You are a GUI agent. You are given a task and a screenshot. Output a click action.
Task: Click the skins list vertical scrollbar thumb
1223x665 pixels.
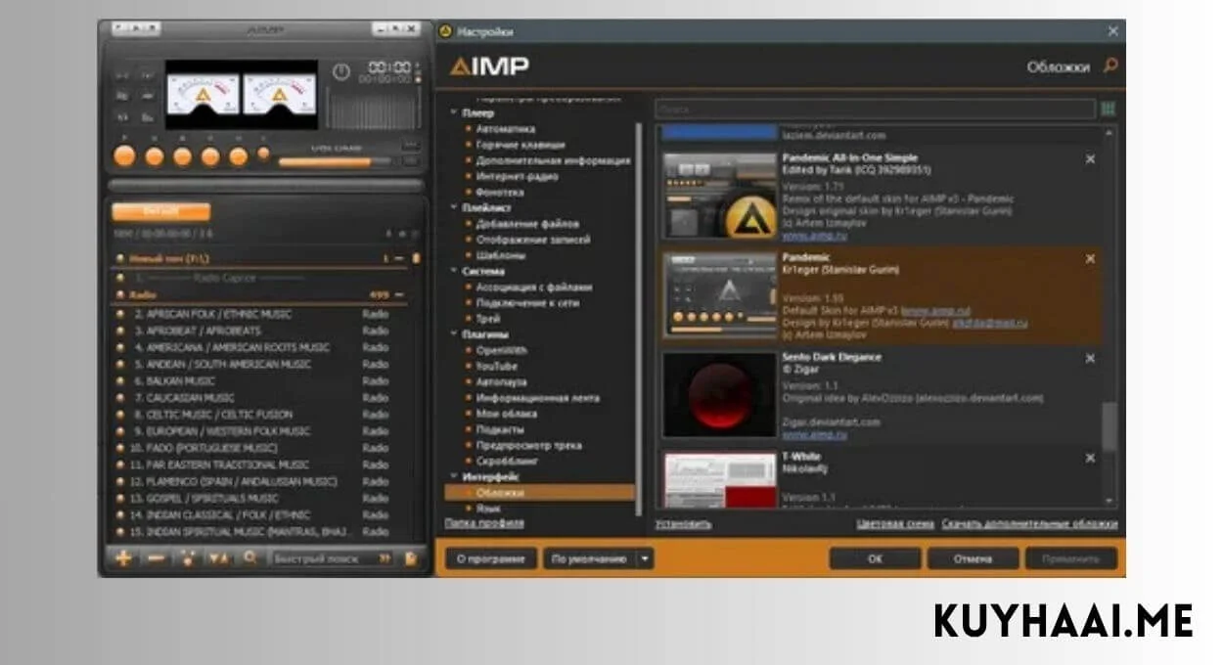click(x=1109, y=425)
